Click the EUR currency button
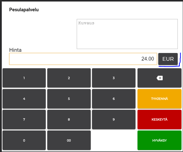Screen dimensions: 183x152 pos(168,59)
